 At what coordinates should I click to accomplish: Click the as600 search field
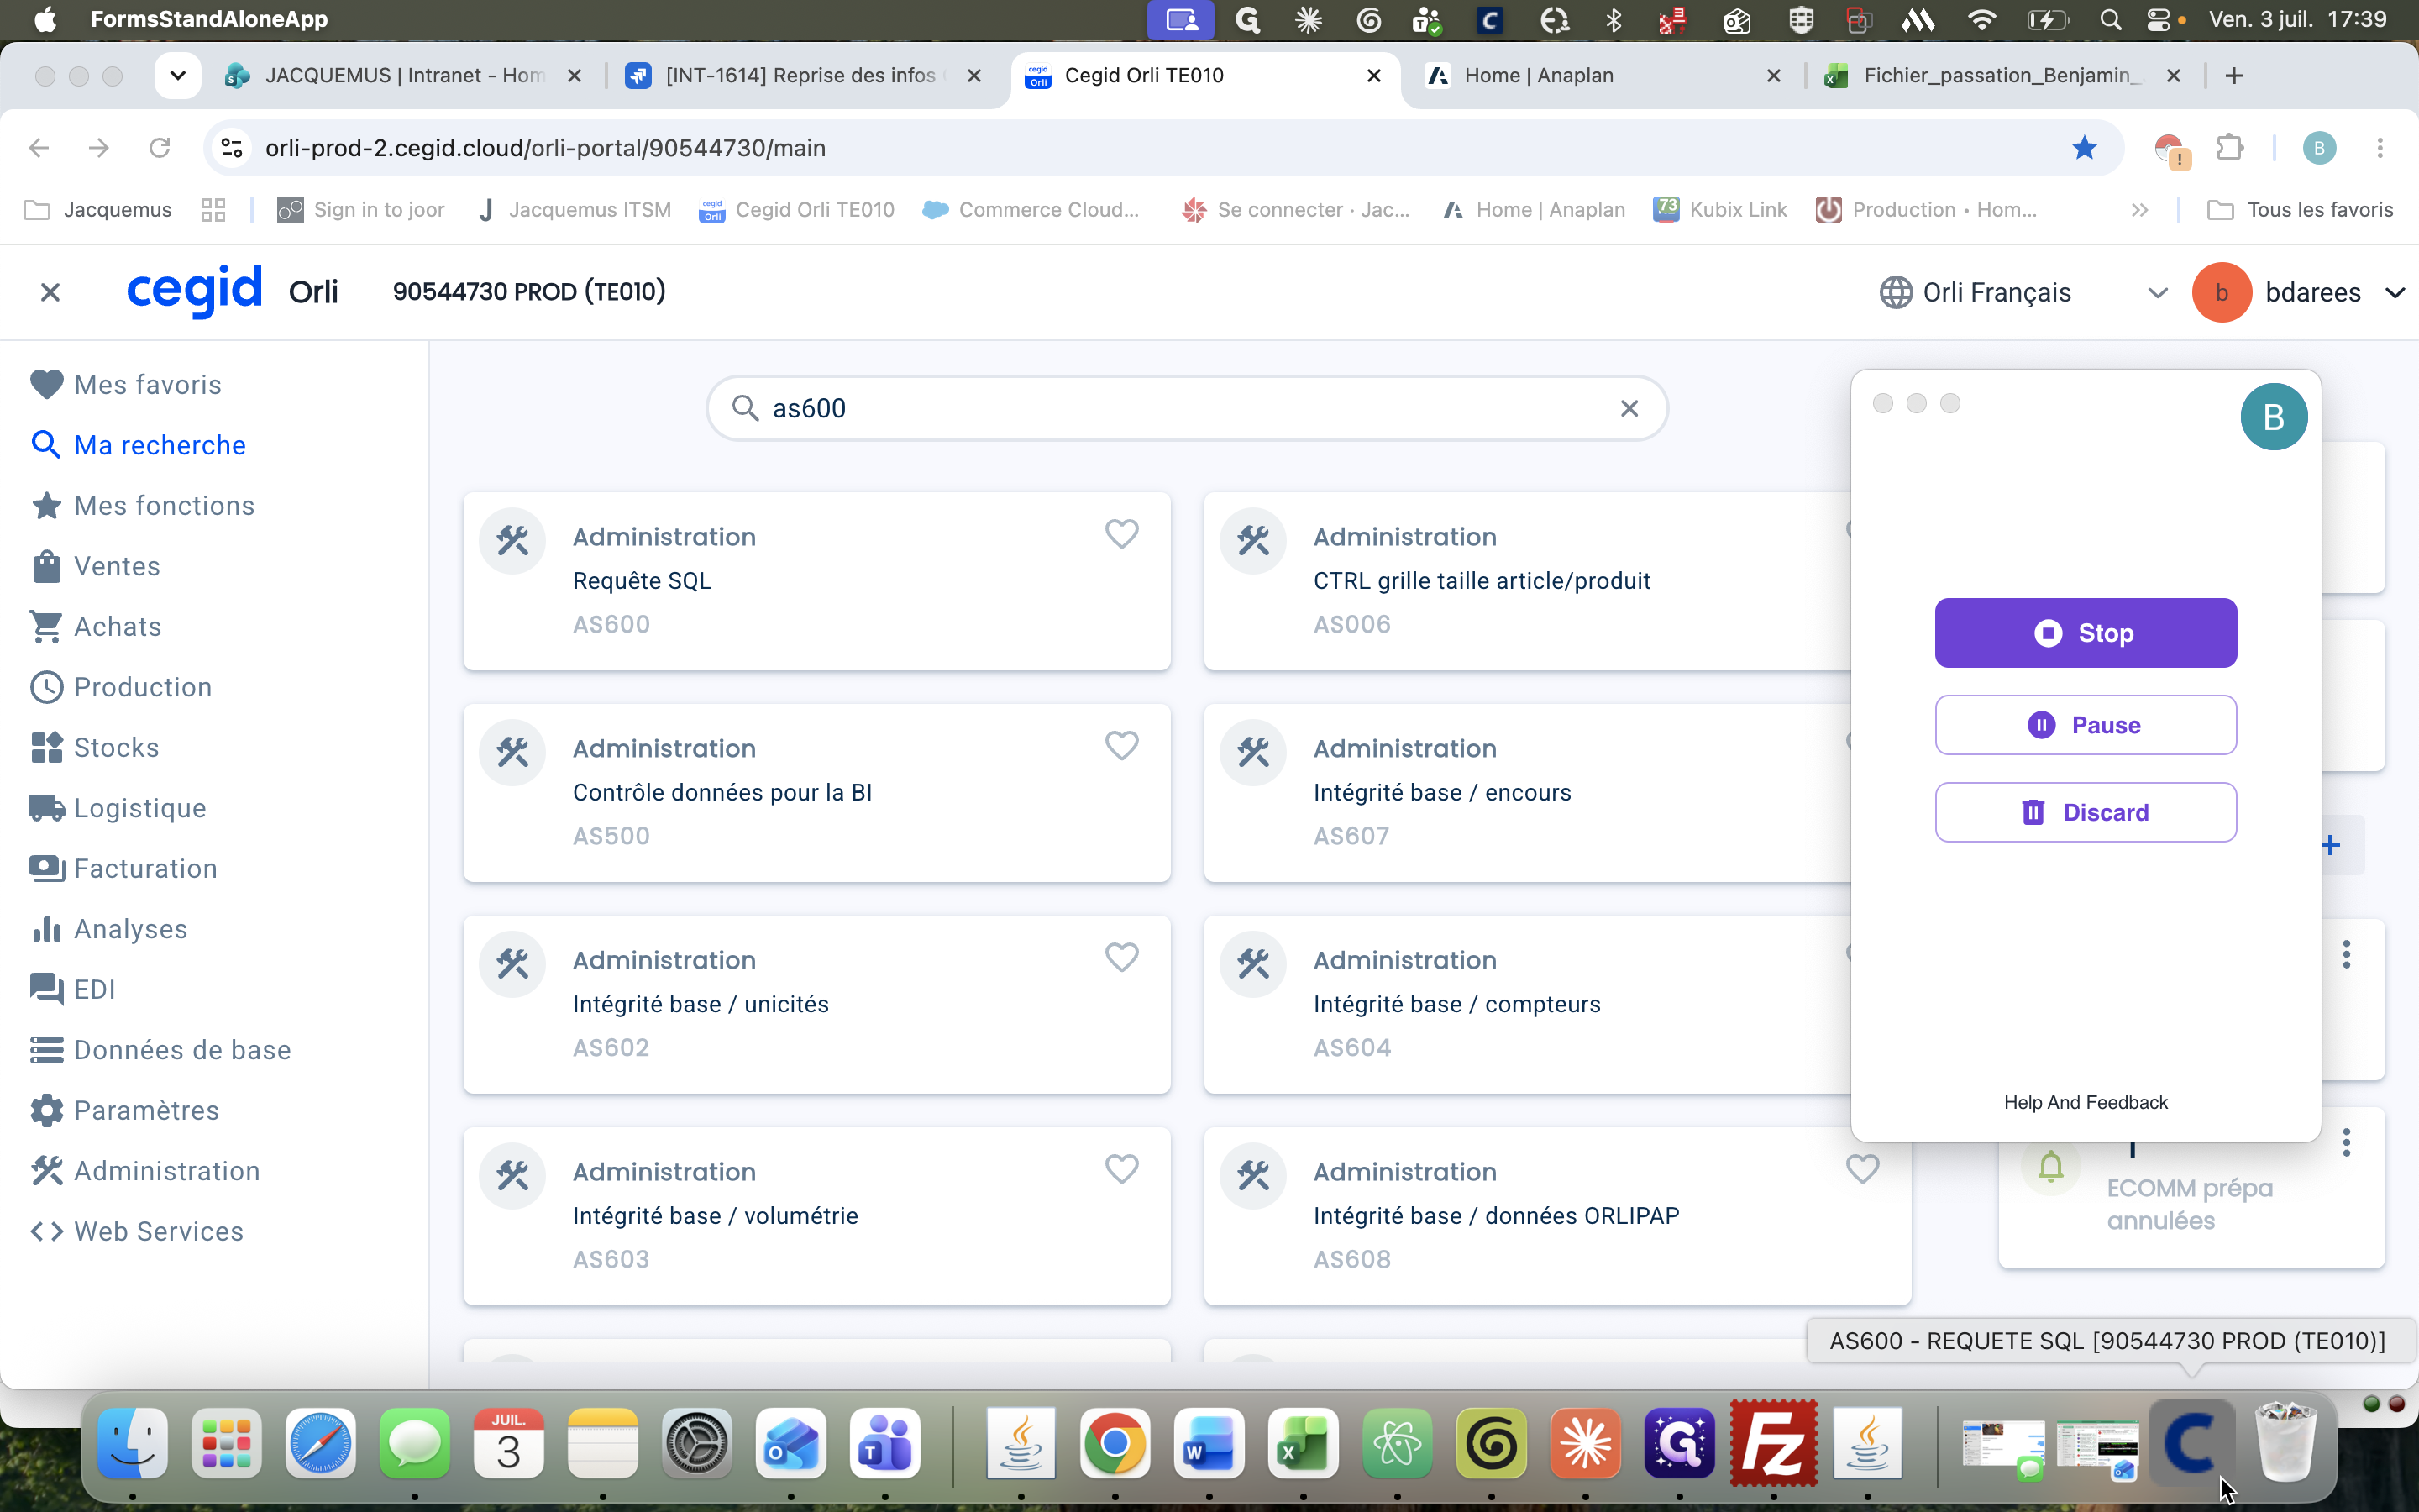[x=1187, y=408]
